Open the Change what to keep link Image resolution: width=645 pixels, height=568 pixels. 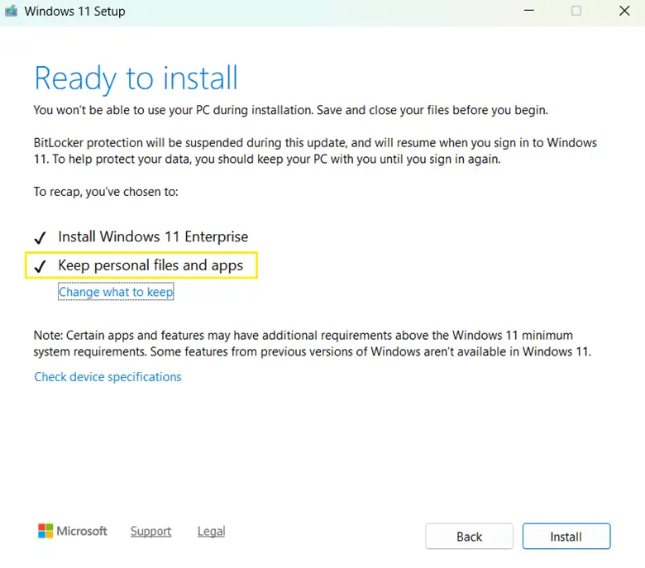point(116,292)
